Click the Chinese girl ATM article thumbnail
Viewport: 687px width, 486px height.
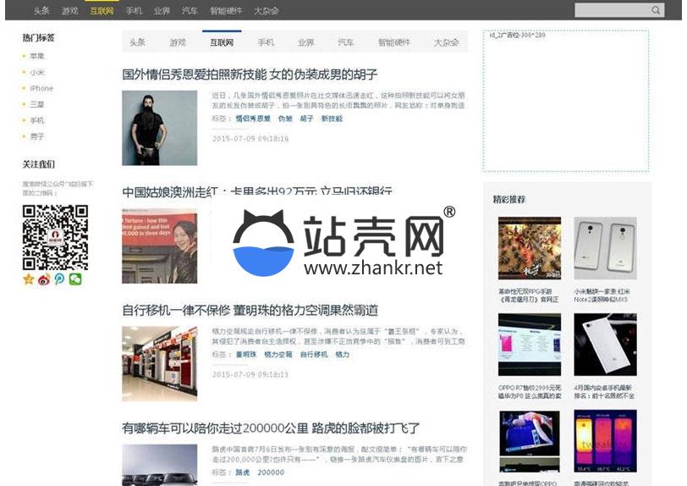[x=159, y=246]
